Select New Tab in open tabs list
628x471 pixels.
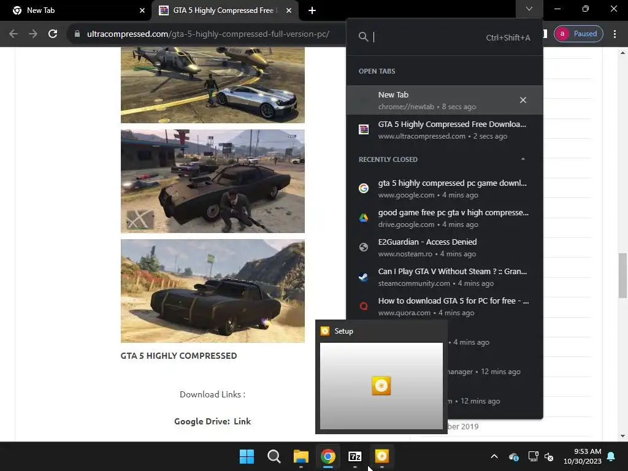pyautogui.click(x=445, y=100)
